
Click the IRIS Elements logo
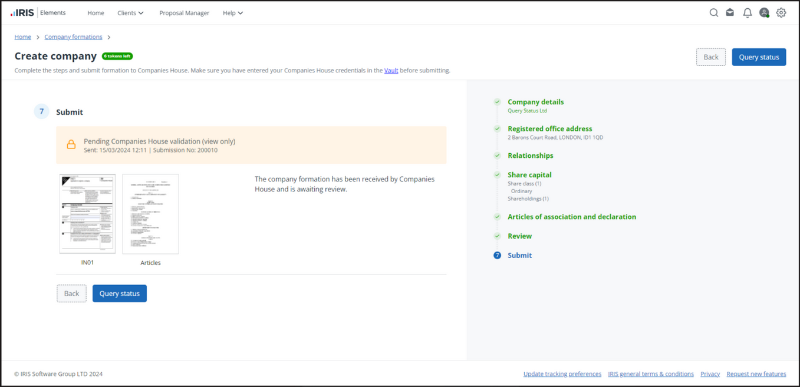click(x=38, y=12)
